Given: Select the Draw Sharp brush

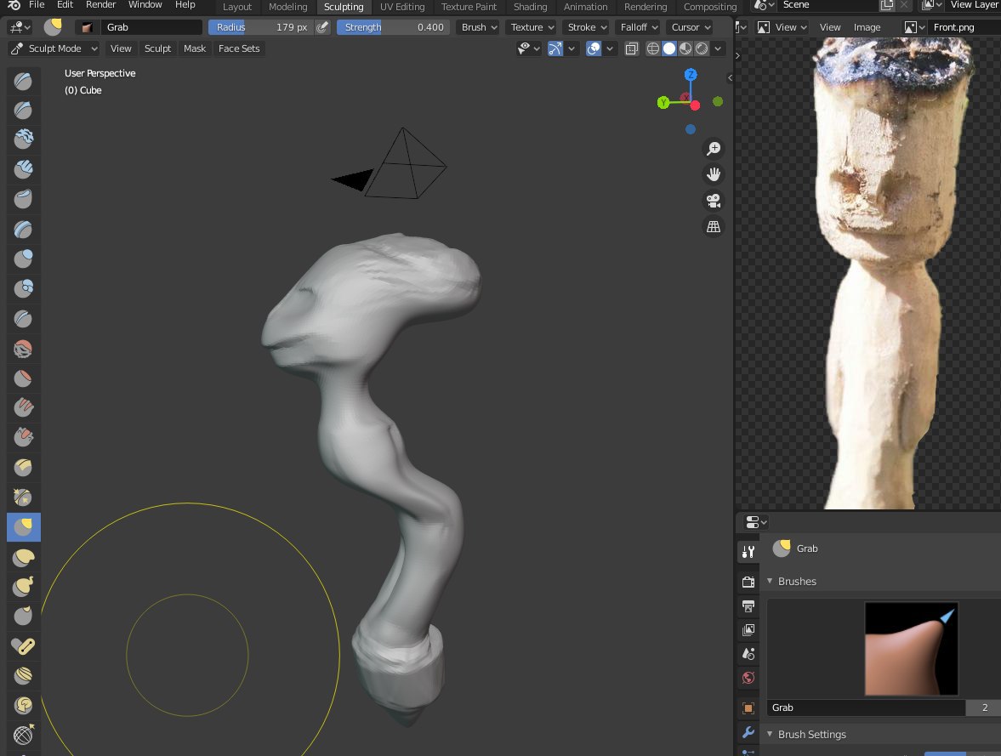Looking at the screenshot, I should (x=24, y=111).
